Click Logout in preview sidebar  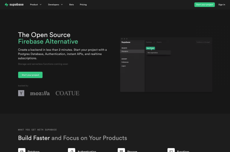[123, 66]
